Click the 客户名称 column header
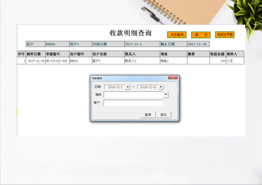Image resolution: width=262 pixels, height=185 pixels. pos(108,54)
